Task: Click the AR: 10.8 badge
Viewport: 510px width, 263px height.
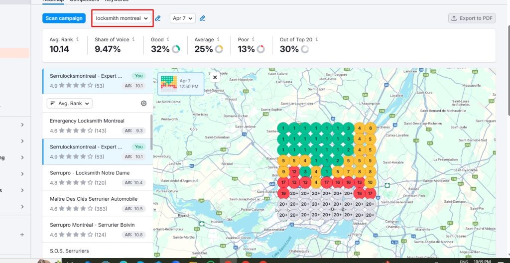Action: click(134, 235)
